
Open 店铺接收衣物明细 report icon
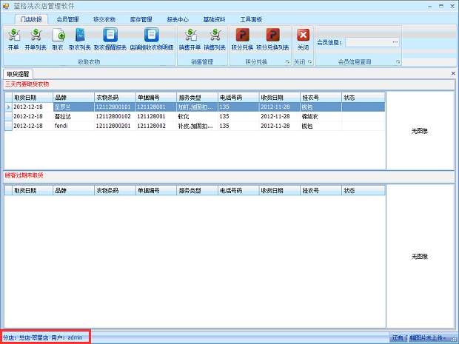(151, 35)
